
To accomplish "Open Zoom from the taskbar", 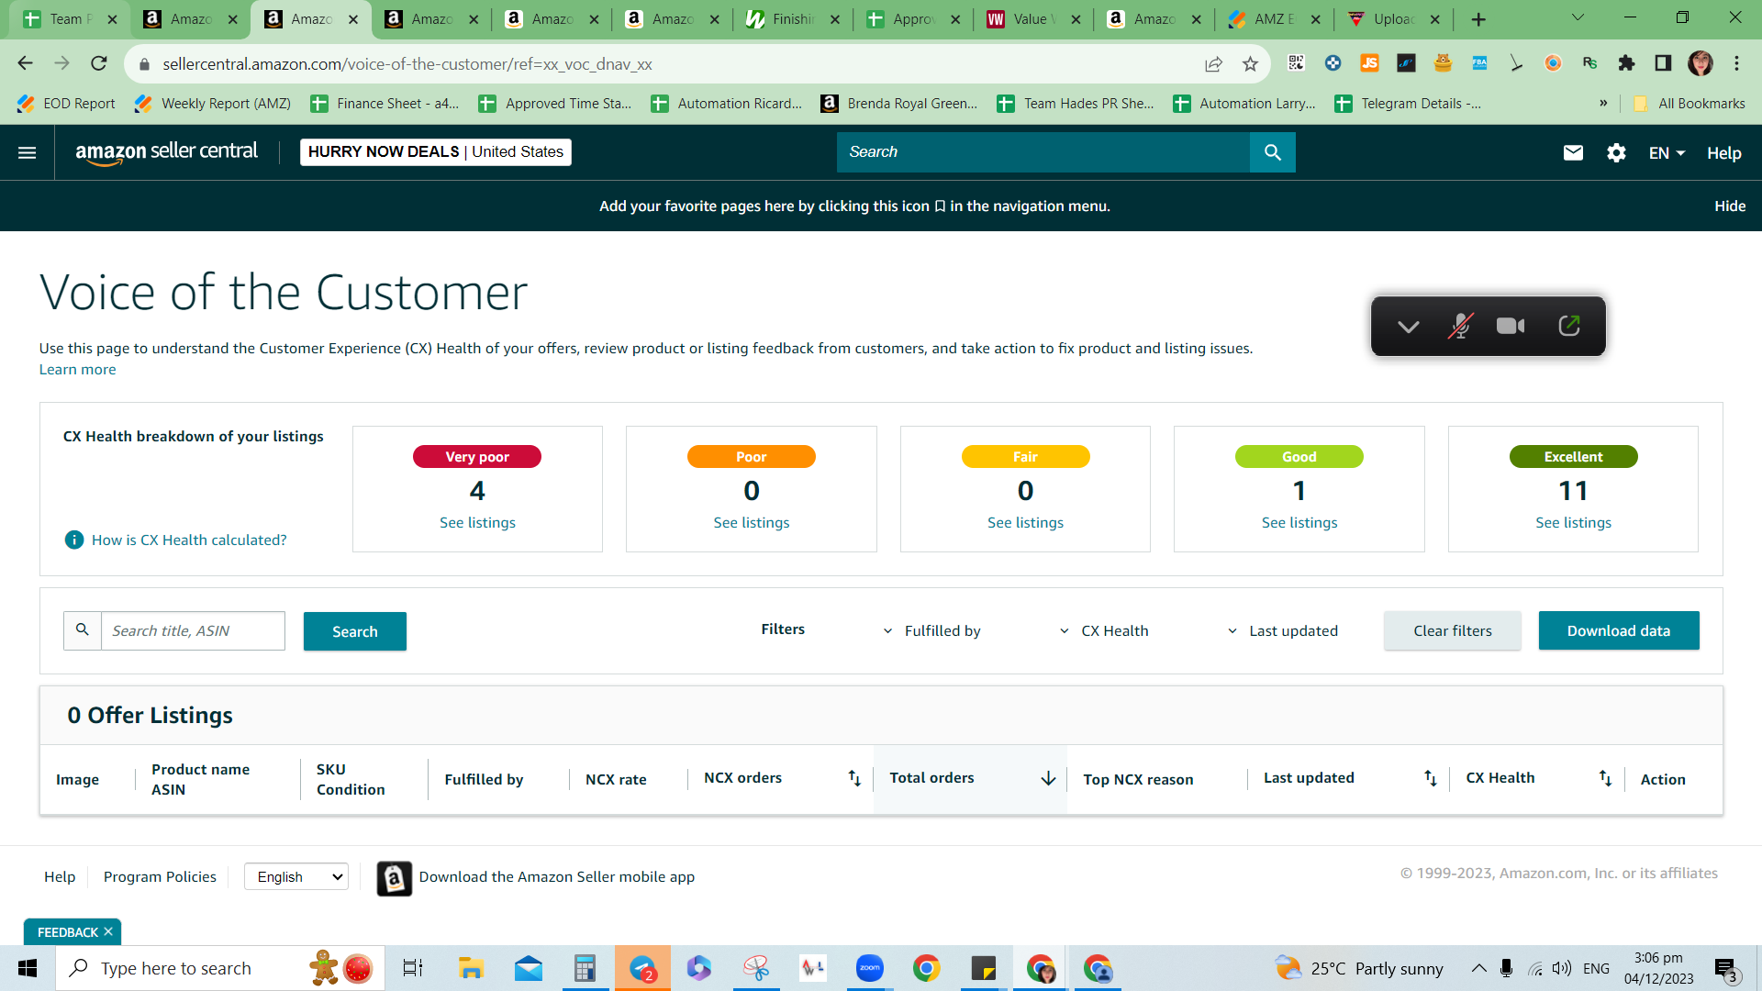I will click(869, 968).
